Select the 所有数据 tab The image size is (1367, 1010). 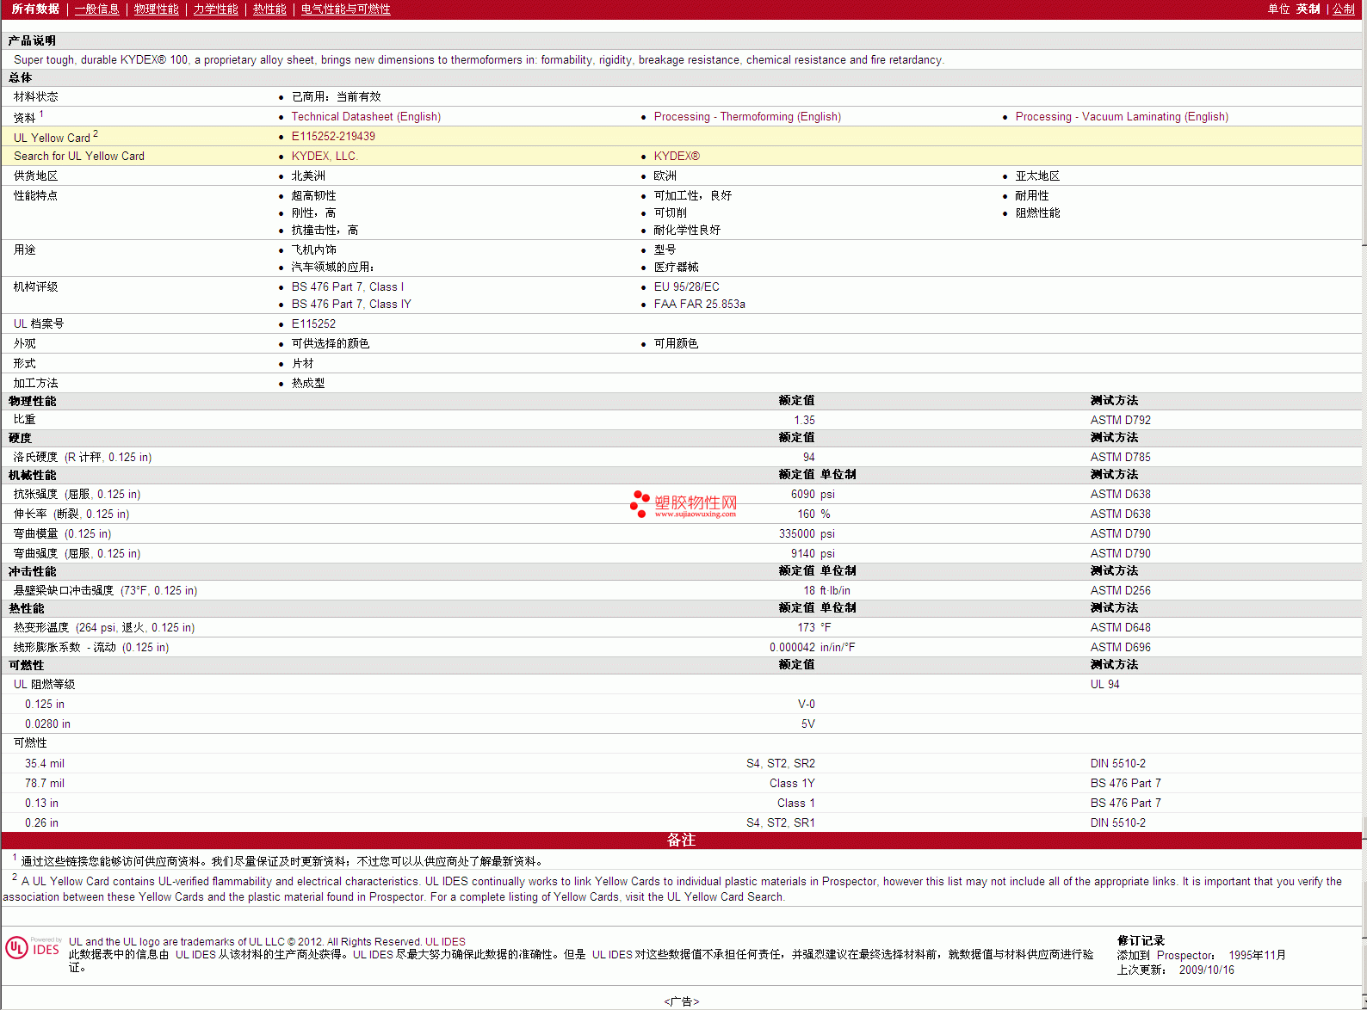tap(35, 9)
